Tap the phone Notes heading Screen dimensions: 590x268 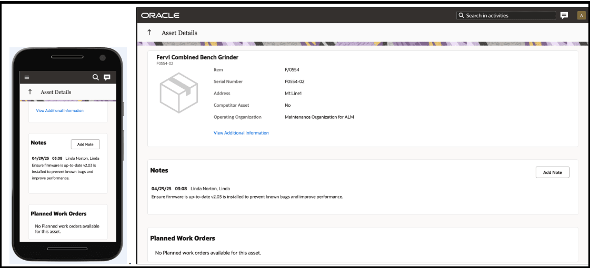[x=38, y=143]
